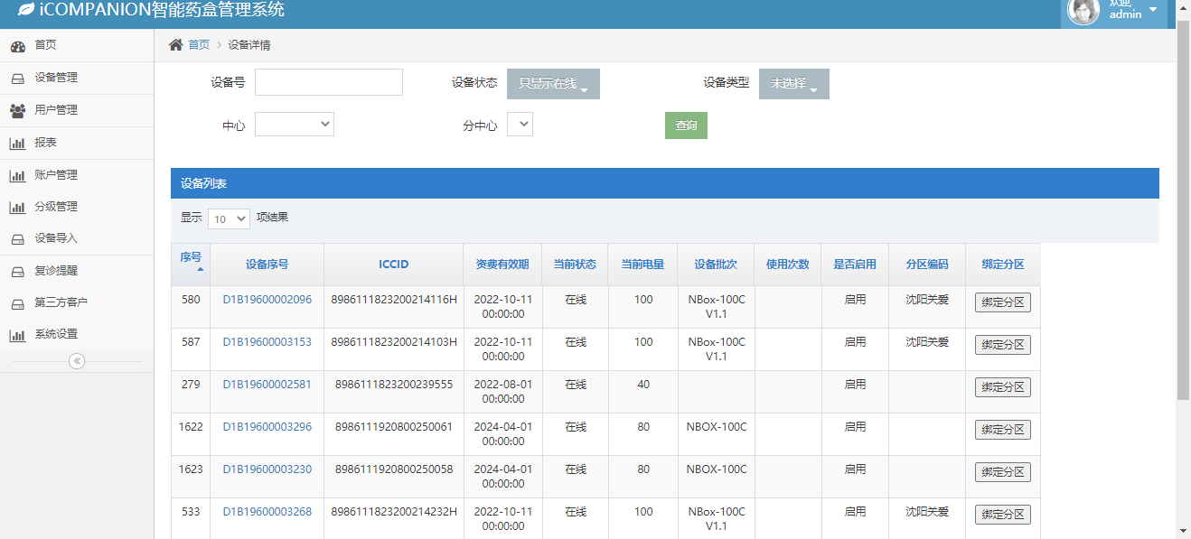Click the 设备号 text input field
The width and height of the screenshot is (1191, 539).
(x=328, y=82)
